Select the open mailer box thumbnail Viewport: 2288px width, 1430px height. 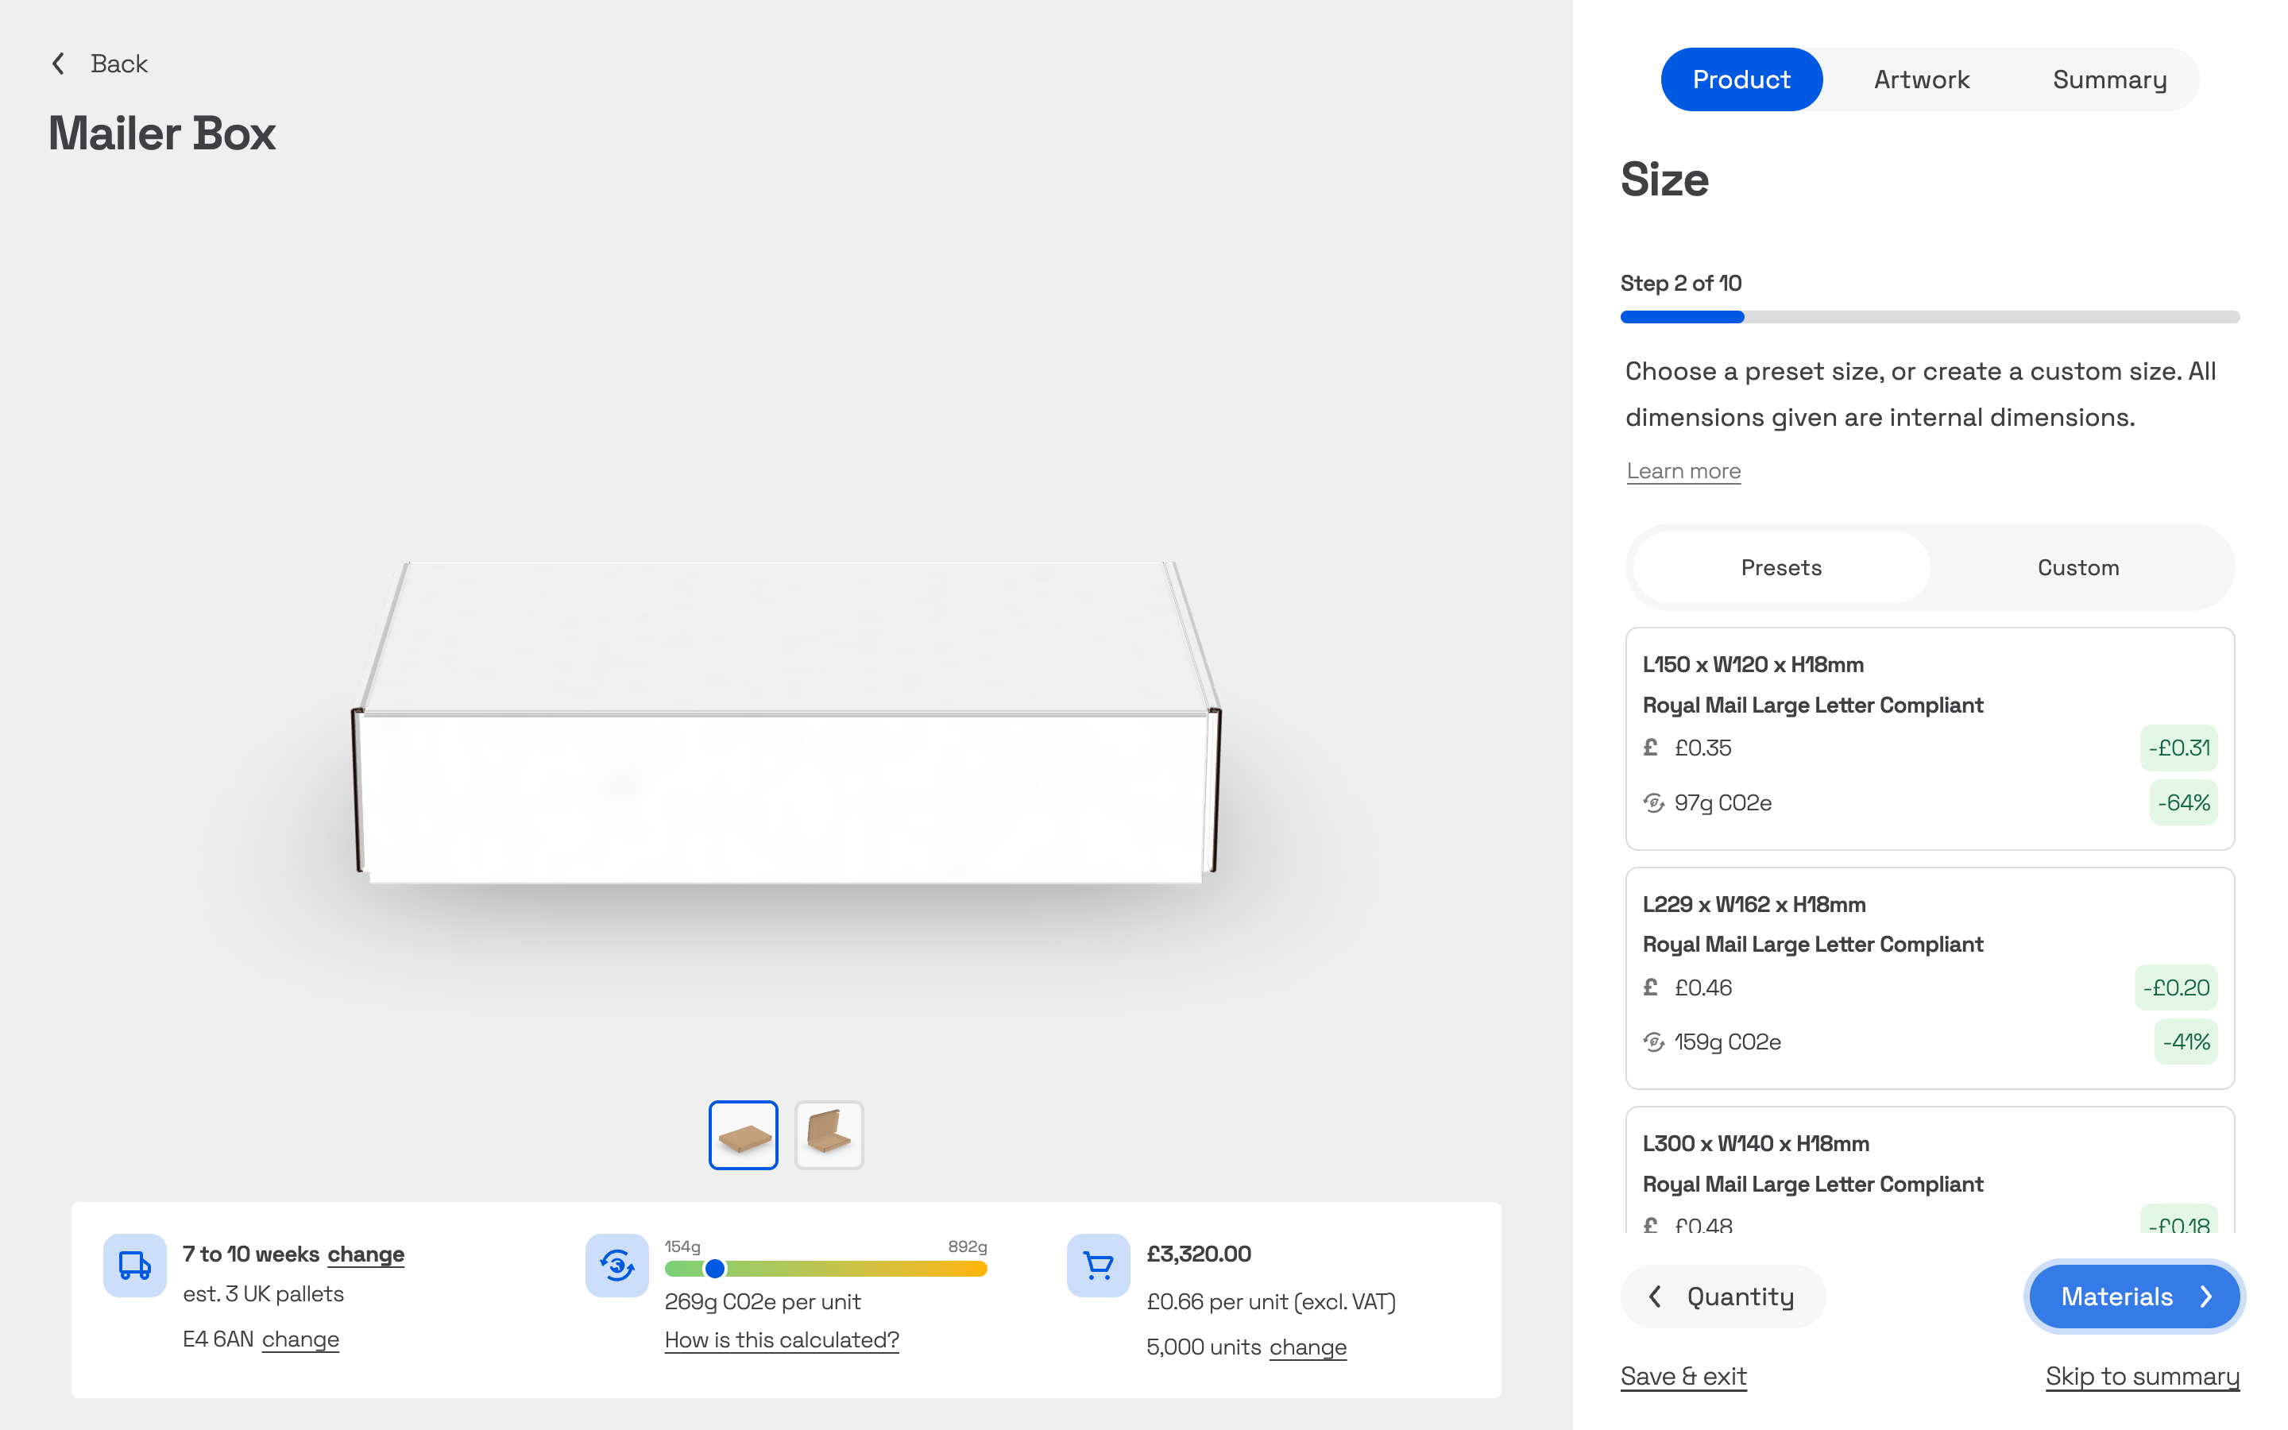point(829,1134)
